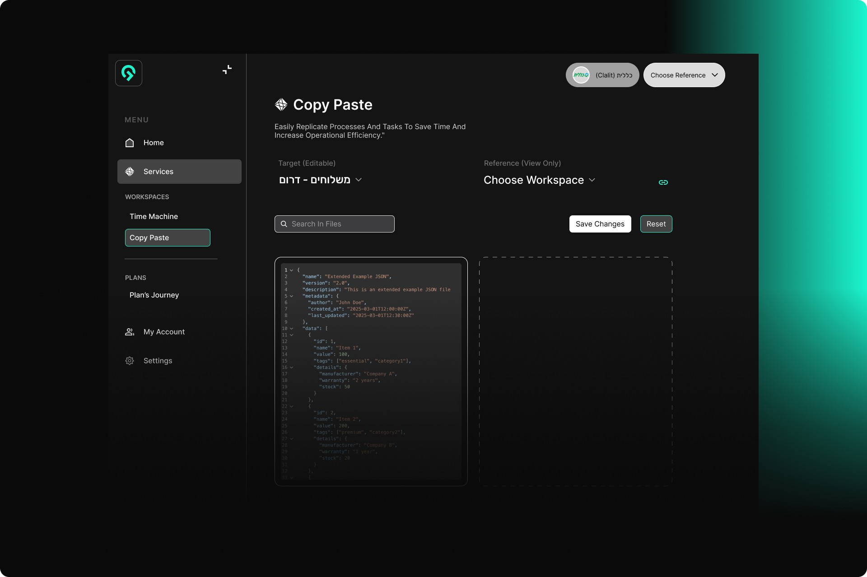Collapse JSON line 1 fold arrow

point(292,270)
